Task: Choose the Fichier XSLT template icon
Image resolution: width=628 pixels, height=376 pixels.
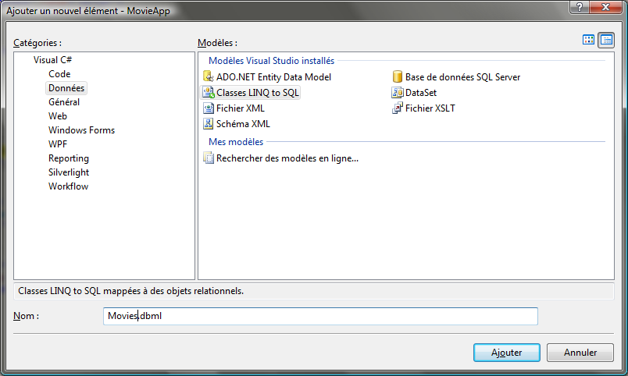Action: (x=398, y=108)
